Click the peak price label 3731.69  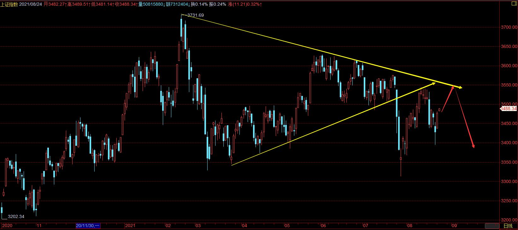point(195,15)
